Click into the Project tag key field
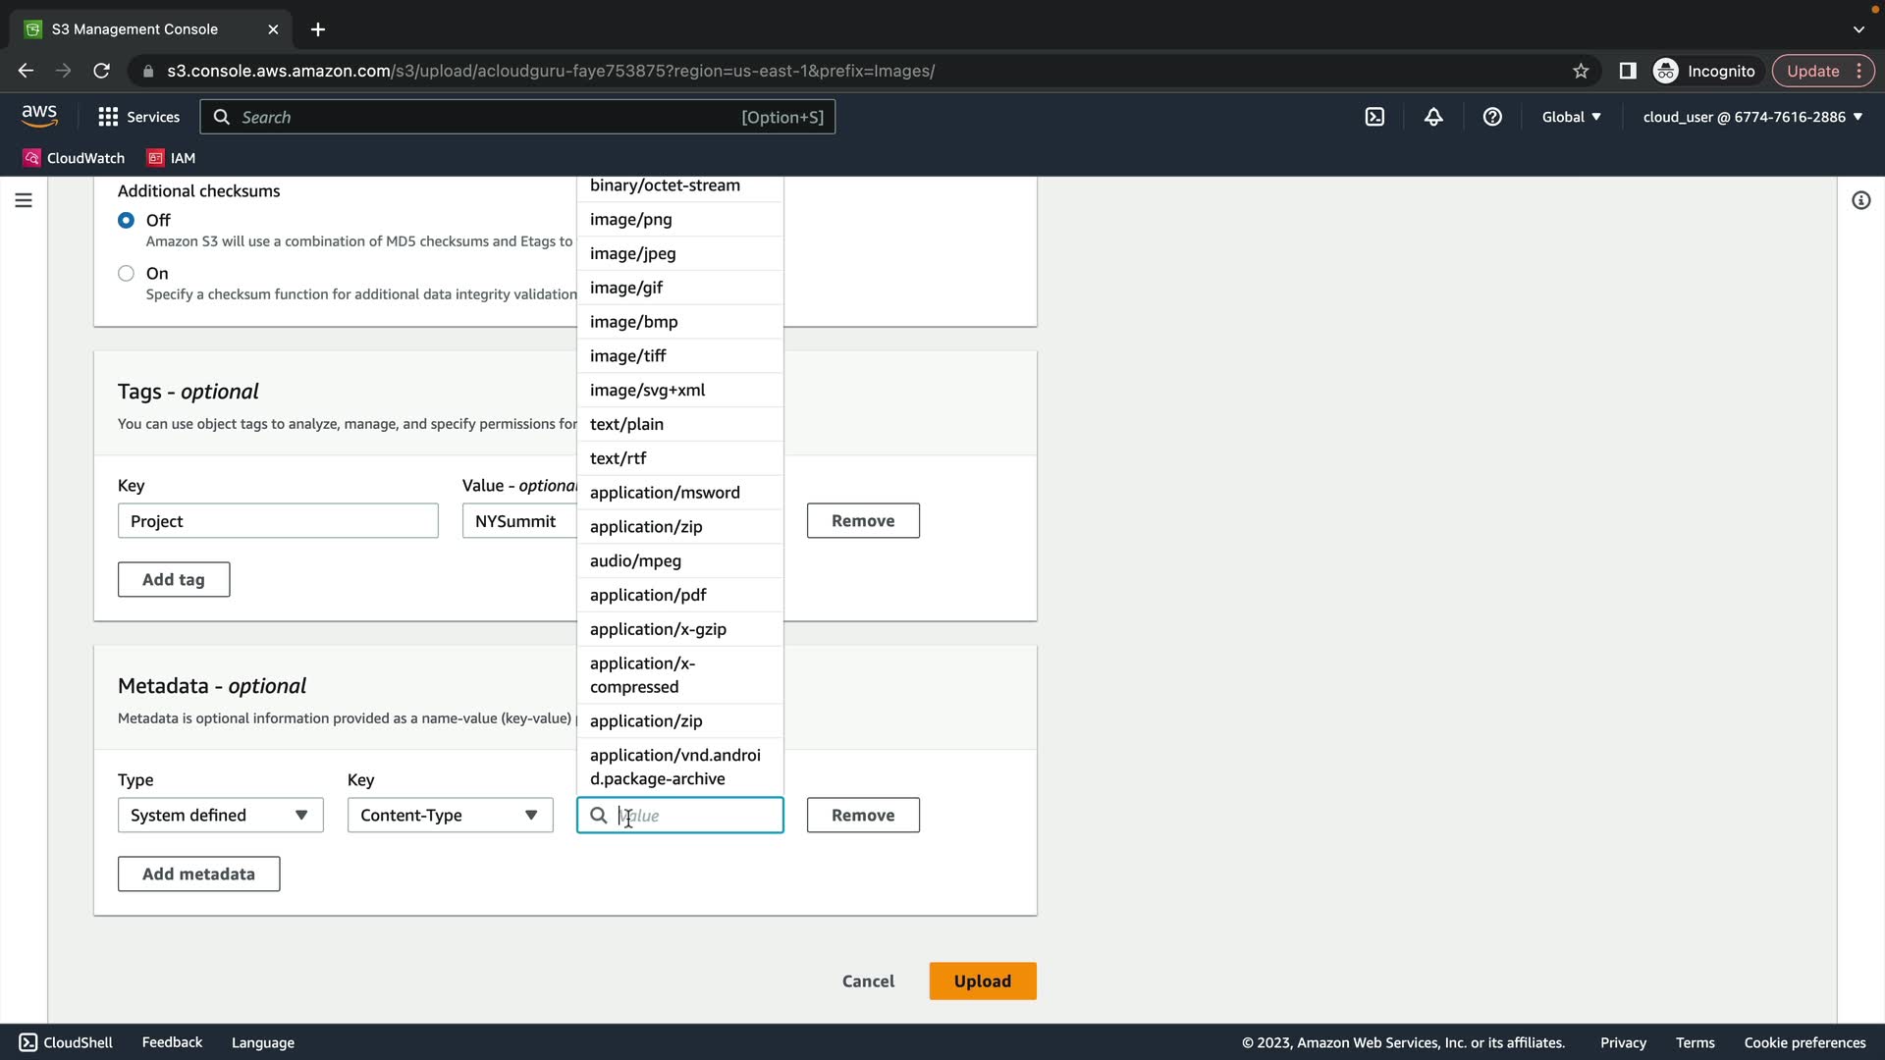1885x1060 pixels. 278,521
